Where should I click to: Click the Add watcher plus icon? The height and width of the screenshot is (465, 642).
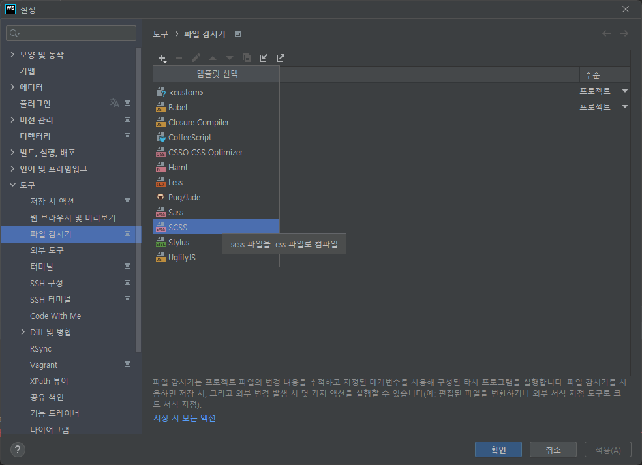[x=162, y=58]
